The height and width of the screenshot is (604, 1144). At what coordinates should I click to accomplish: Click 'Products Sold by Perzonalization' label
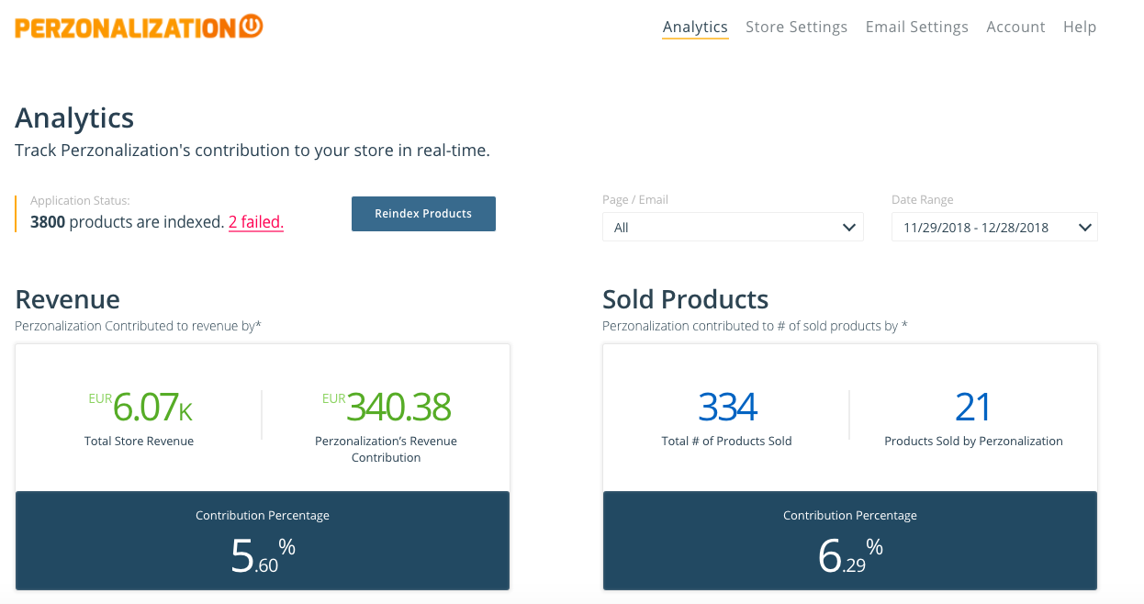click(973, 442)
